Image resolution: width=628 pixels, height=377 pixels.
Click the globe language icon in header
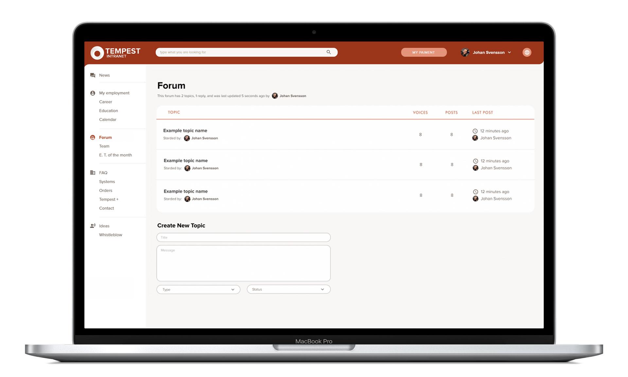point(527,52)
